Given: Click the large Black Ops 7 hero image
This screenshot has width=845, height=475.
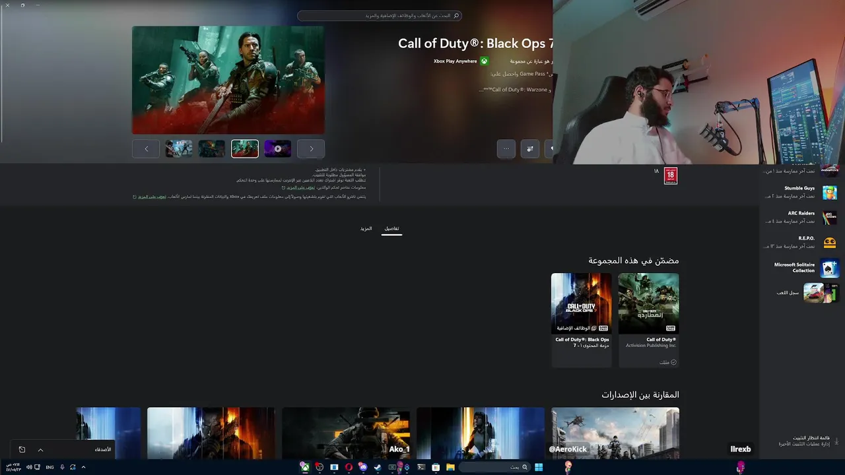Looking at the screenshot, I should pos(228,80).
